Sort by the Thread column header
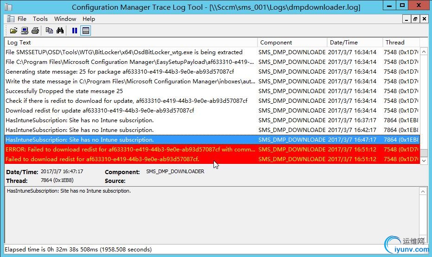This screenshot has height=257, width=432. click(401, 42)
